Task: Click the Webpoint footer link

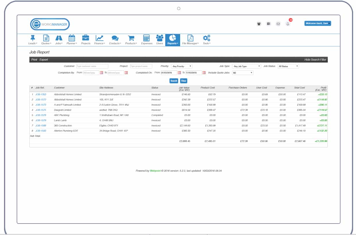Action: 155,171
